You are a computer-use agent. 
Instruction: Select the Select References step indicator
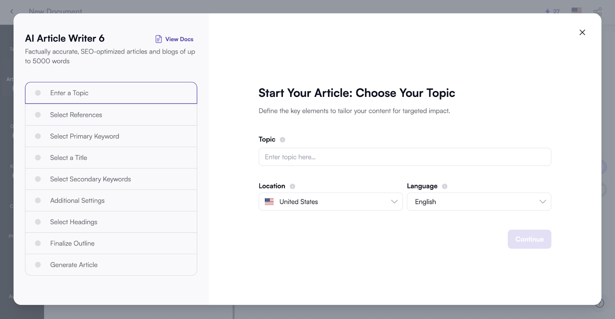tap(38, 115)
